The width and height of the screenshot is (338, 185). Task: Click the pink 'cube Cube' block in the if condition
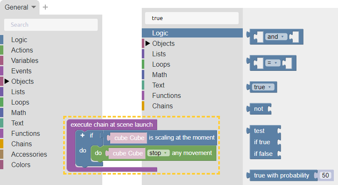click(129, 137)
